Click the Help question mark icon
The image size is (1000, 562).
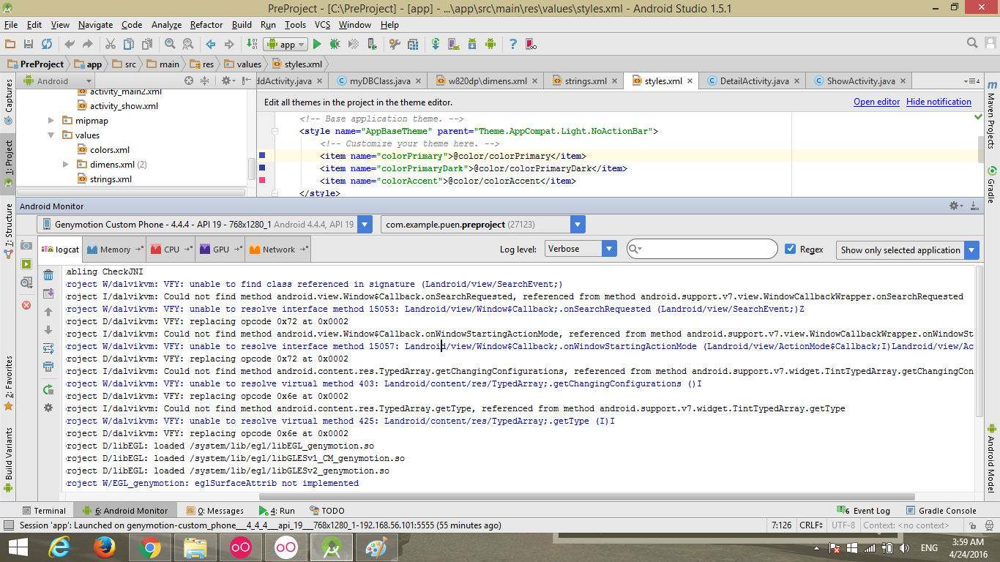513,44
